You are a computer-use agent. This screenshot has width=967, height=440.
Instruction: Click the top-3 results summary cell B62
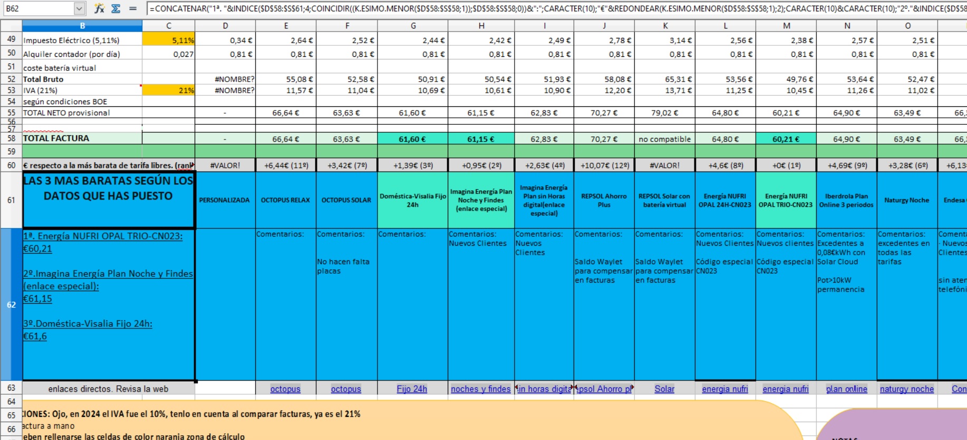click(109, 304)
